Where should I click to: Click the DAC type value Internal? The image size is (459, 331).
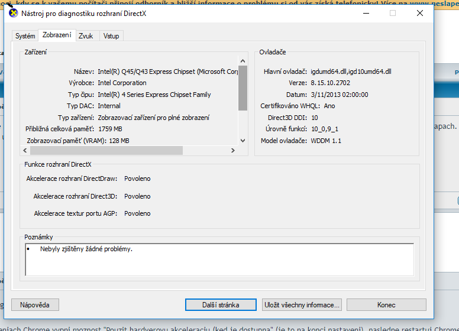point(109,106)
